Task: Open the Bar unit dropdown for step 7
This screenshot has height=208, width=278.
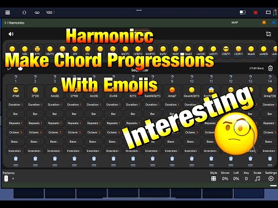Action: pyautogui.click(x=133, y=114)
